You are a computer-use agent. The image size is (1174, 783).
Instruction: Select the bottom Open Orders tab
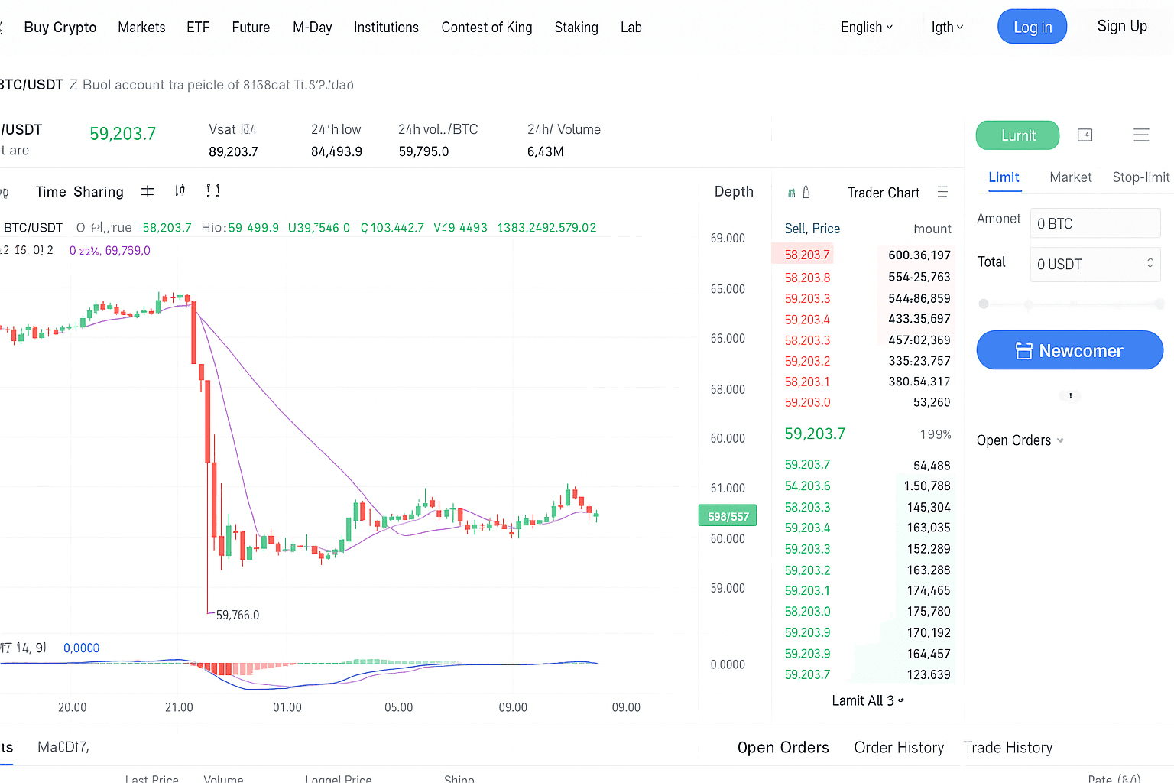(783, 748)
